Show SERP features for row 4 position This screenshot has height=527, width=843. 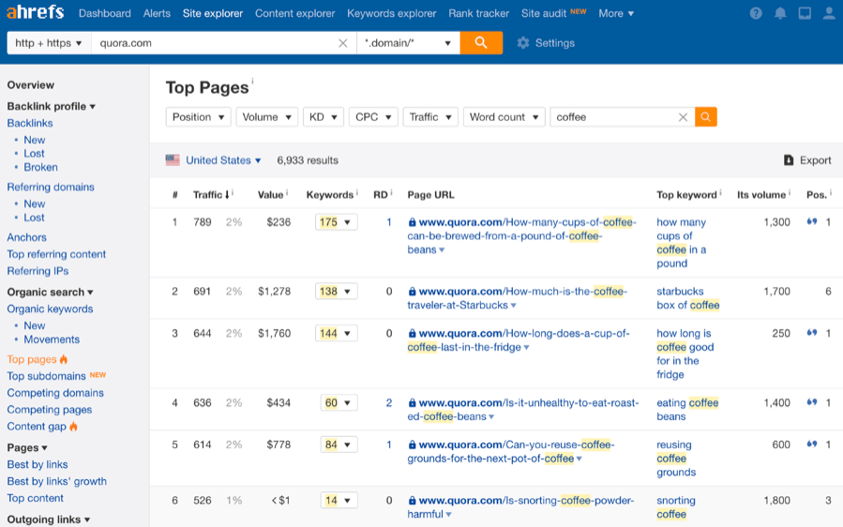[x=812, y=402]
